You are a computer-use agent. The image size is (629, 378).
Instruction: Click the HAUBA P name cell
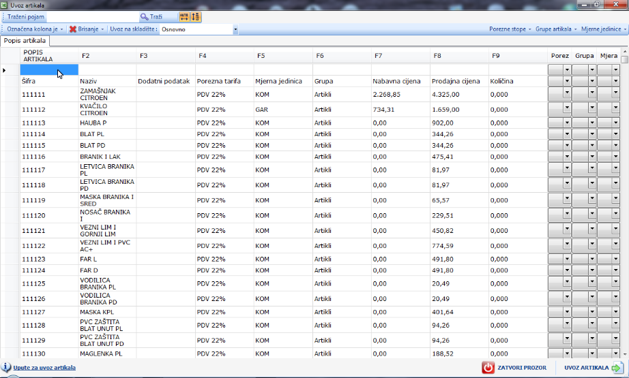point(107,123)
